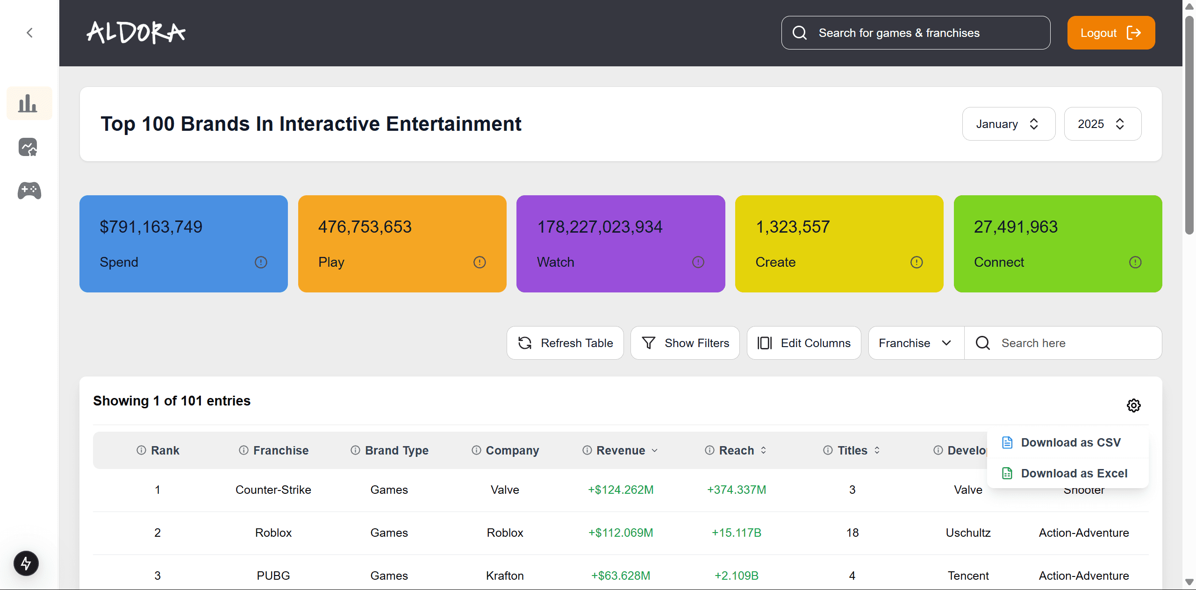Click the lightning bolt icon at bottom left

[26, 563]
